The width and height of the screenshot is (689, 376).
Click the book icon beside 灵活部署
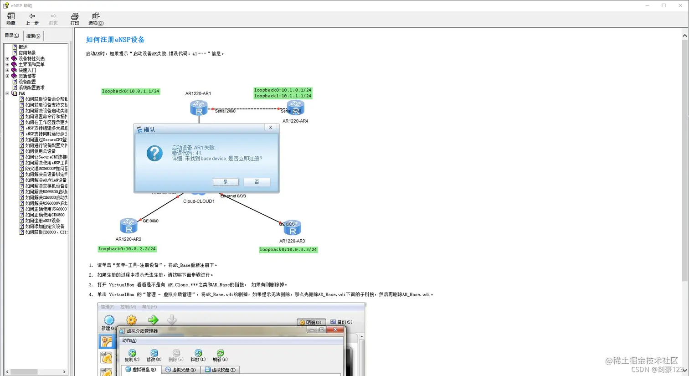[x=14, y=76]
